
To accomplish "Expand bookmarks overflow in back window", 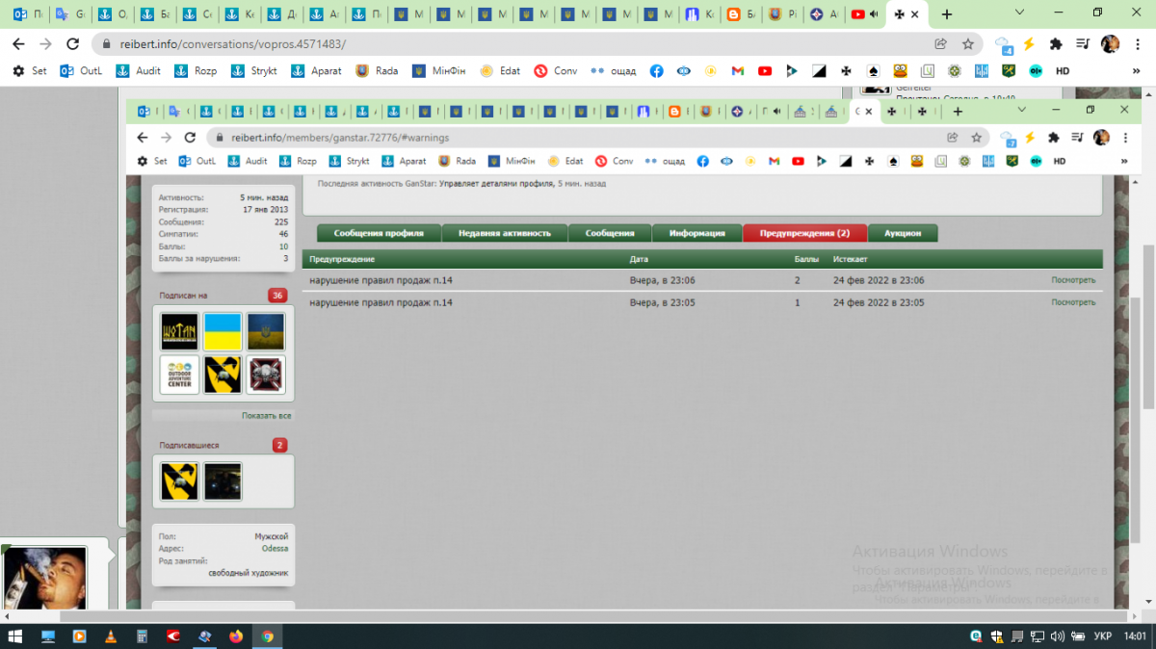I will 1135,70.
